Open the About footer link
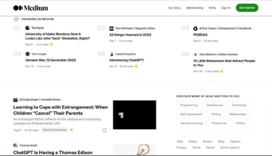 210,147
